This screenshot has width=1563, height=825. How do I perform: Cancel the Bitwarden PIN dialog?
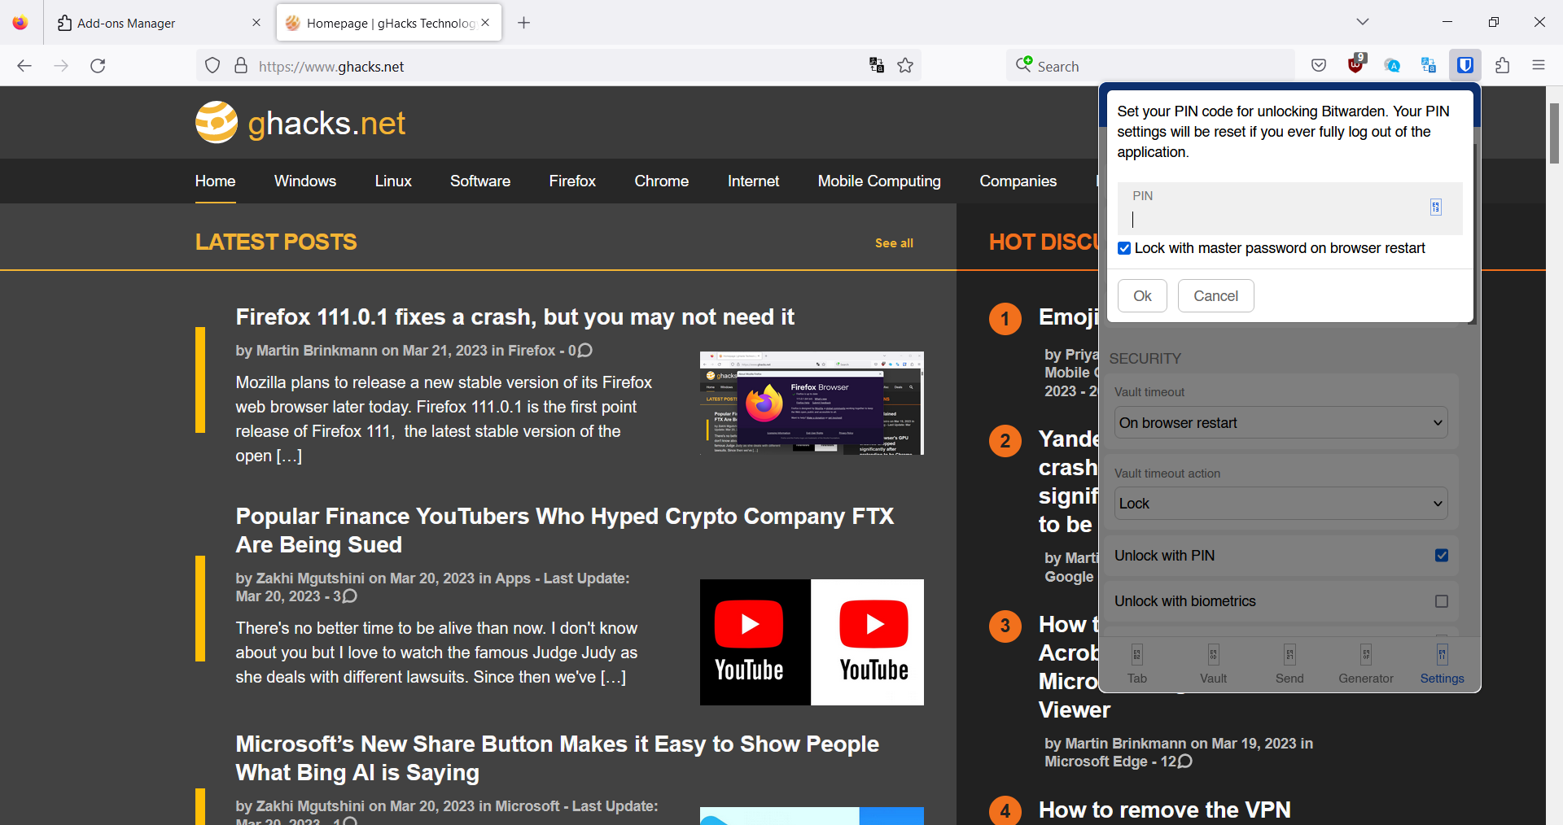1215,296
